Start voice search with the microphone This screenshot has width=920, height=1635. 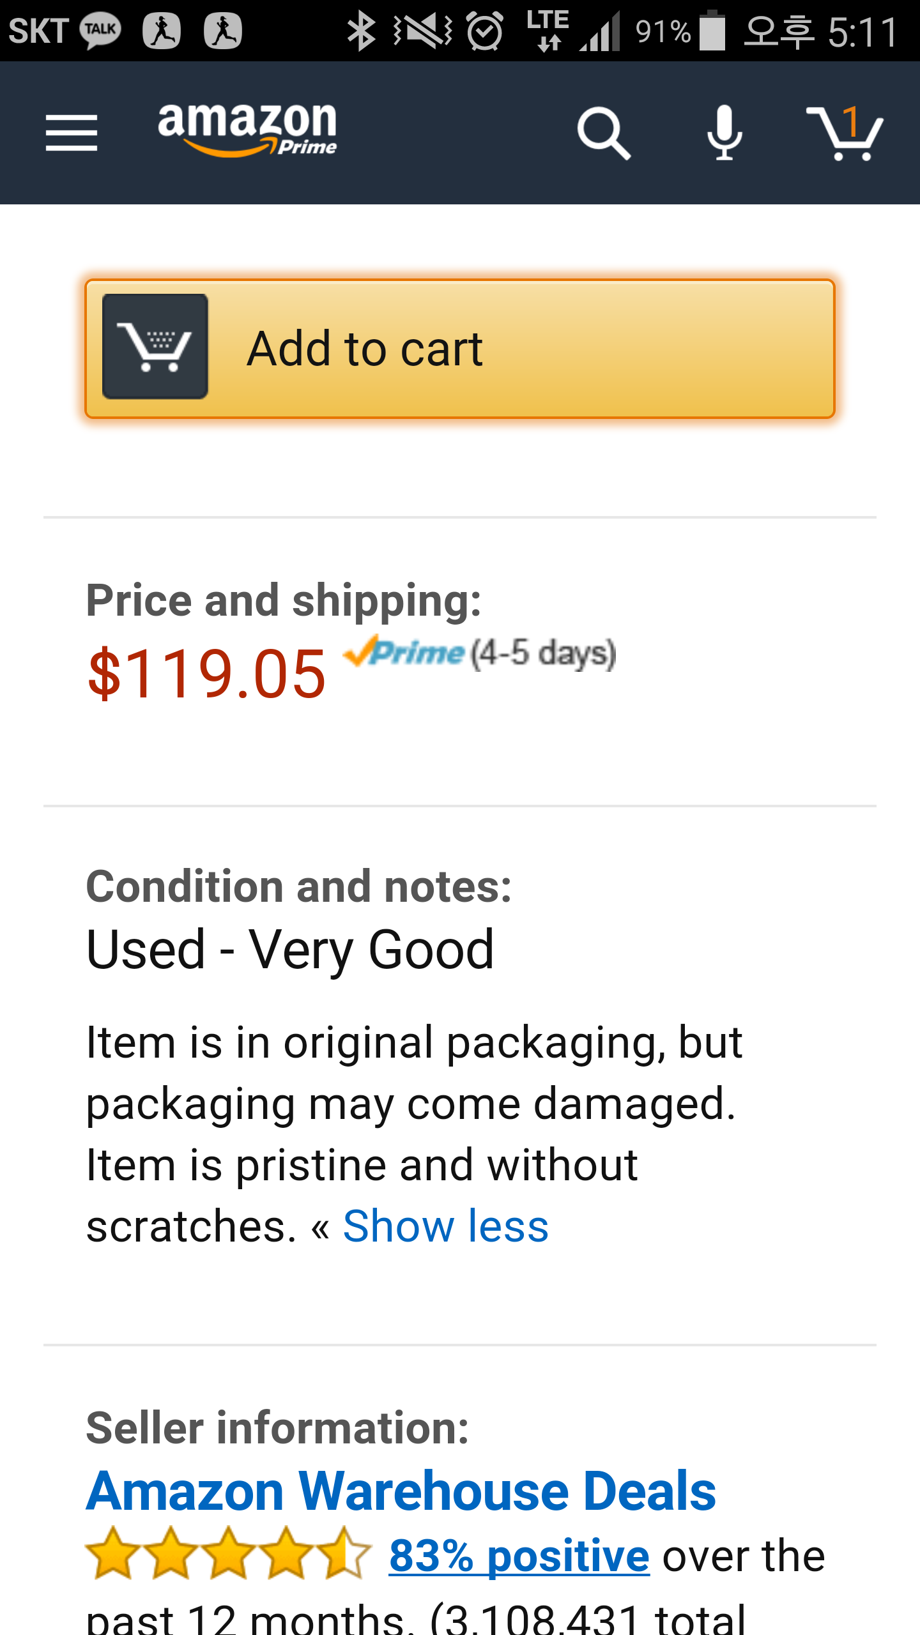click(724, 133)
